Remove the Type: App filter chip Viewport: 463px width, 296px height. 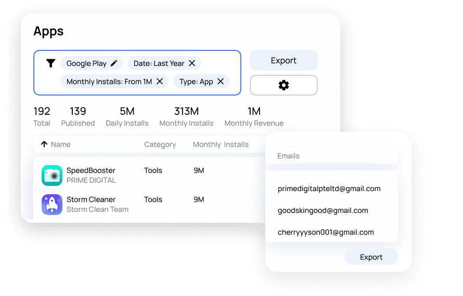pyautogui.click(x=221, y=82)
